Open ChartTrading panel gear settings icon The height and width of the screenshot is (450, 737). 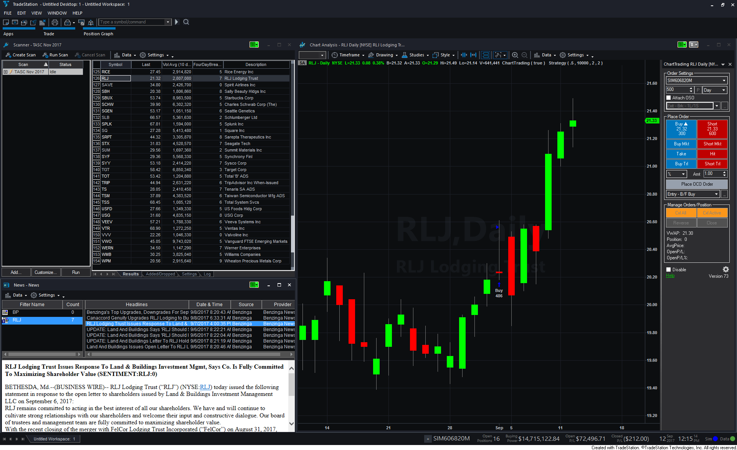pyautogui.click(x=725, y=269)
